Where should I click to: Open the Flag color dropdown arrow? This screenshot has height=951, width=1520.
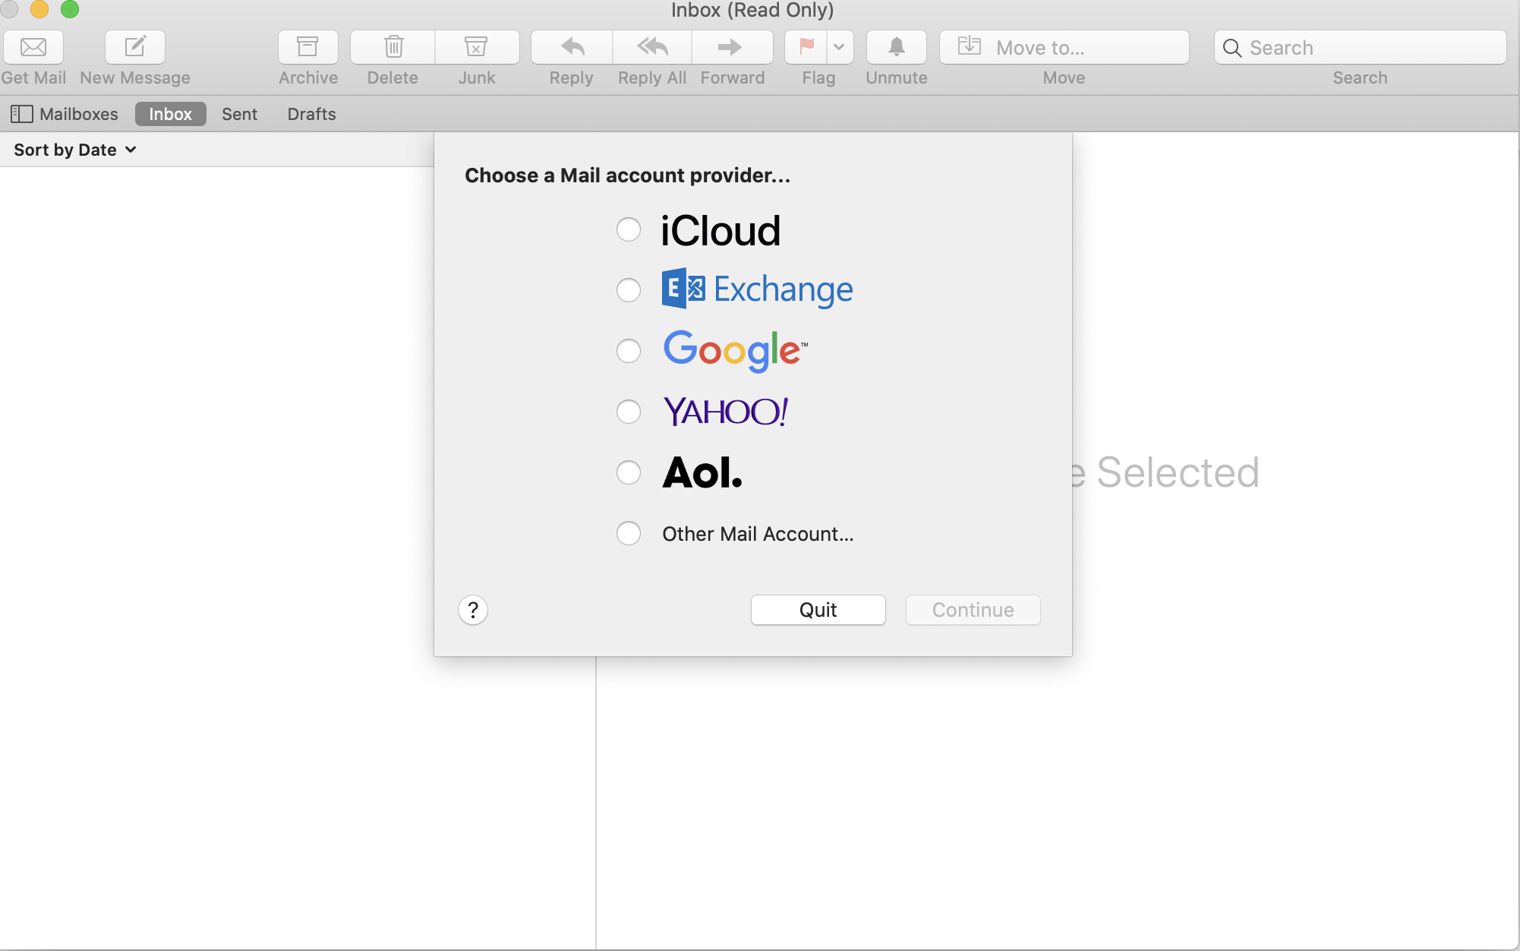[x=839, y=47]
